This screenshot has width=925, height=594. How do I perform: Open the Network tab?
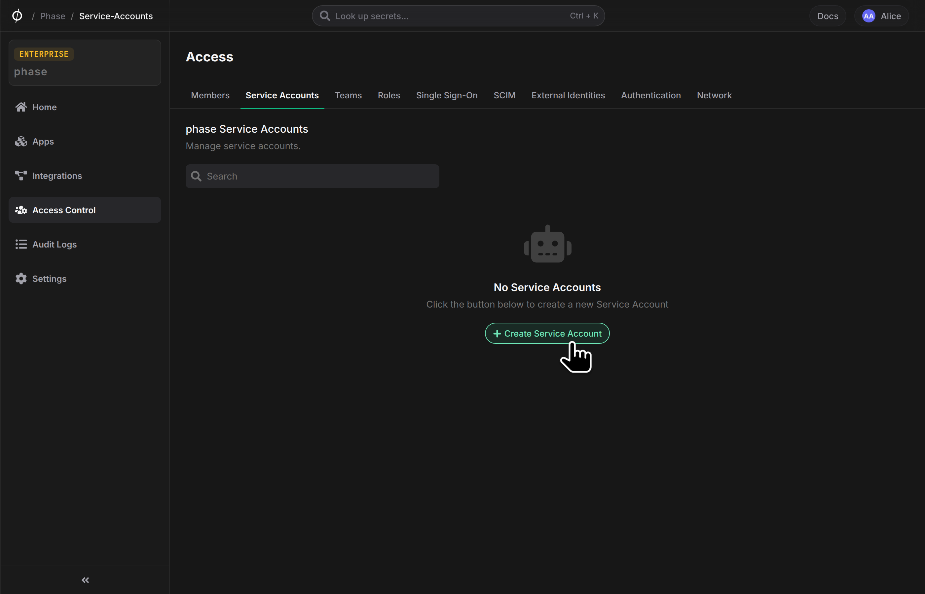714,95
